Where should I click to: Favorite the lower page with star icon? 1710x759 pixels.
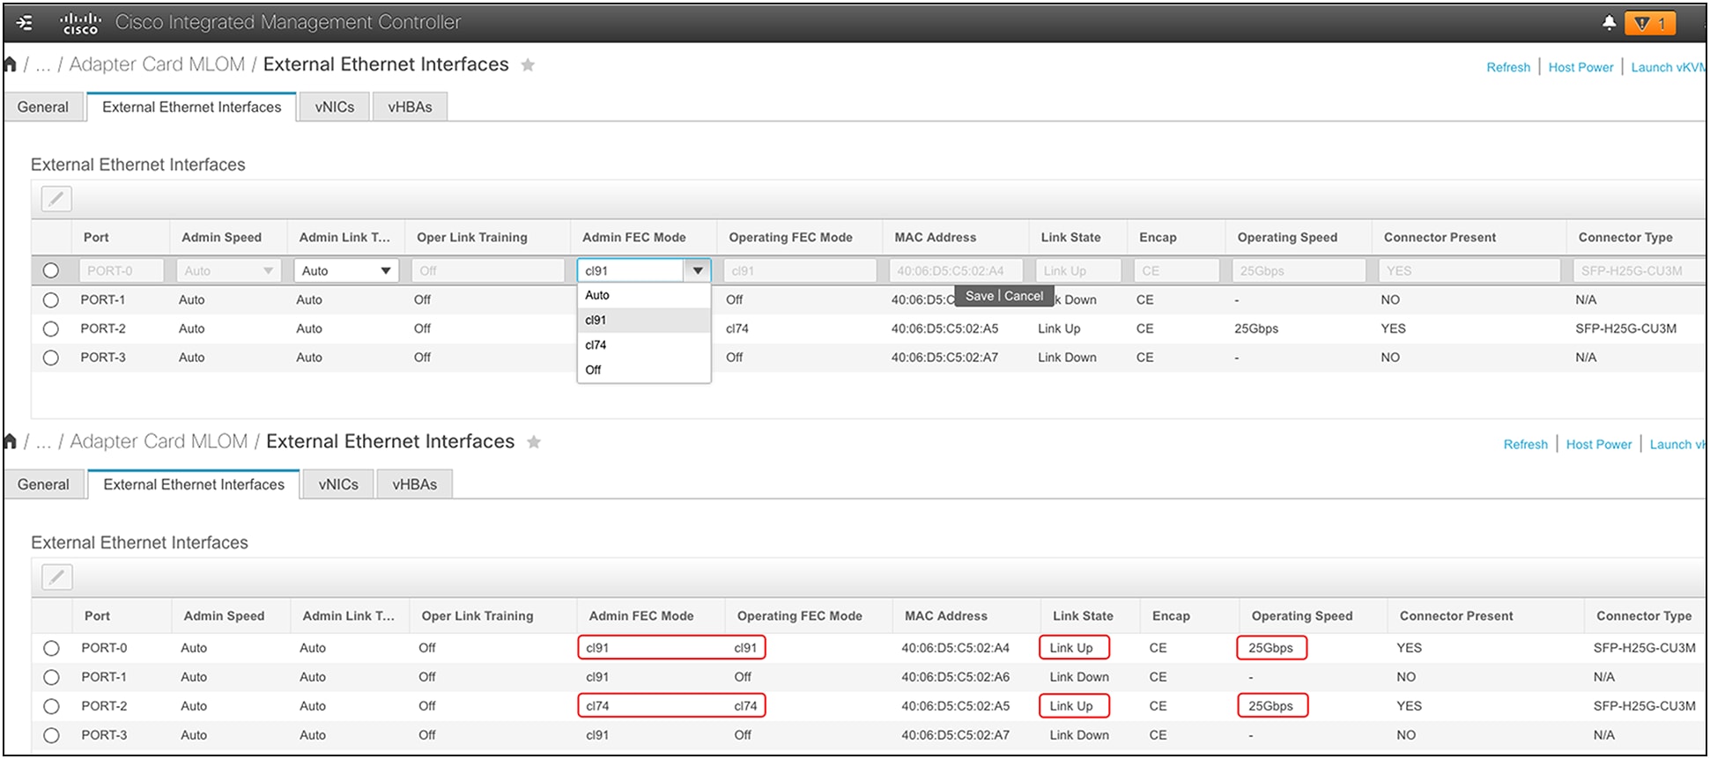coord(533,442)
